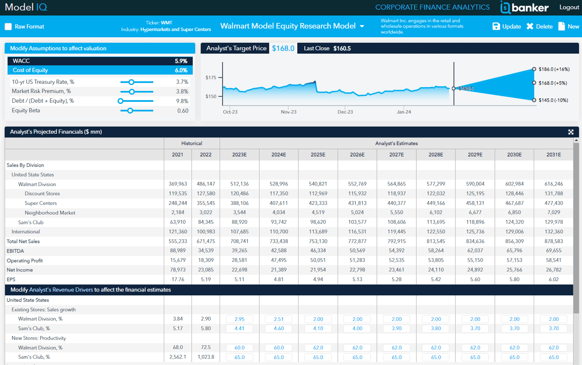Edit Sam's Club sales growth 2023E field
The image size is (582, 365).
click(239, 328)
